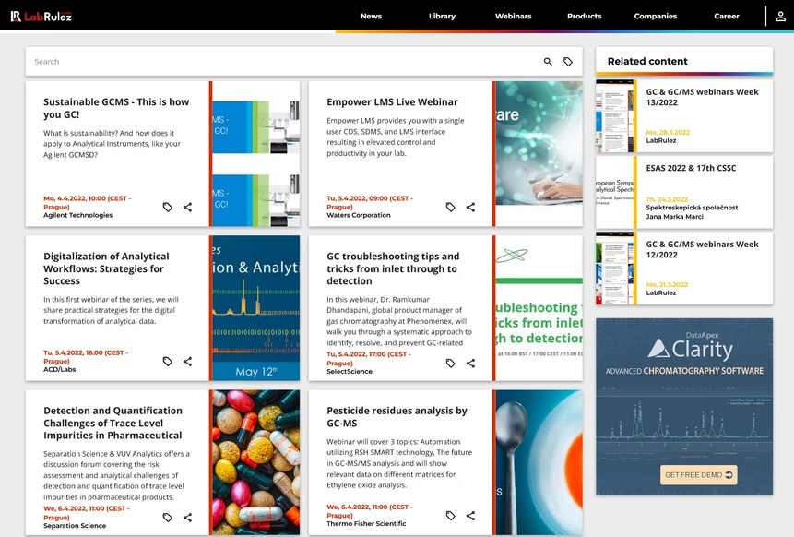
Task: Share the Digitalization of Analytical Workflows webinar
Action: 188,361
